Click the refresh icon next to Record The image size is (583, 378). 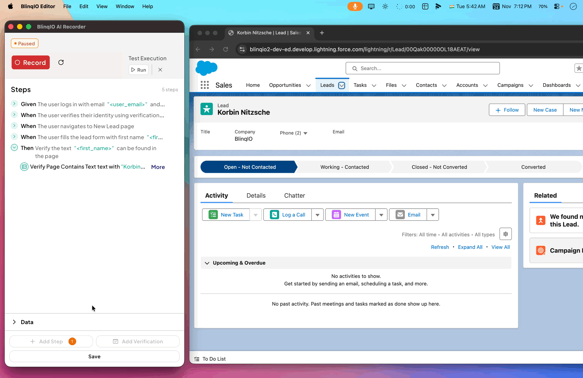tap(61, 63)
